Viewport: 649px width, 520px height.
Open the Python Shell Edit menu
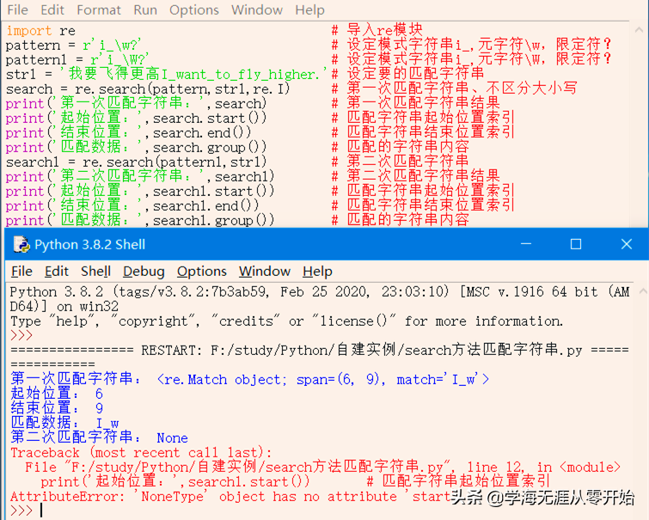[56, 272]
